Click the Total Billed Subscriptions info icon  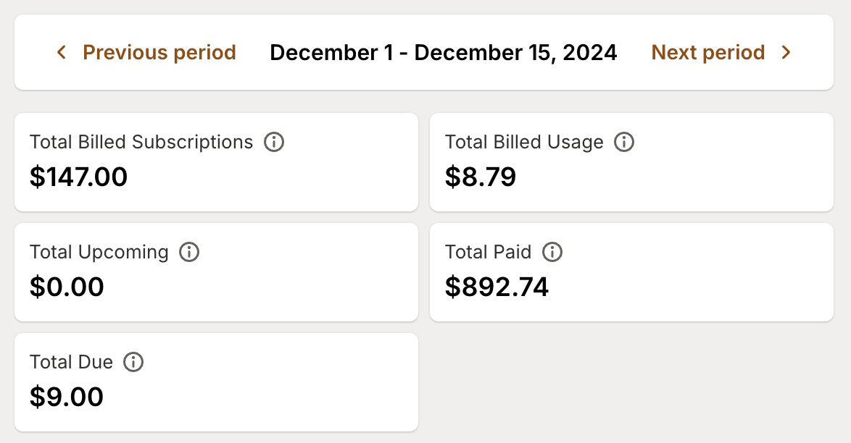point(273,142)
